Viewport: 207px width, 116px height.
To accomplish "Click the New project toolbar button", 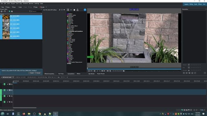I will coord(2,7).
